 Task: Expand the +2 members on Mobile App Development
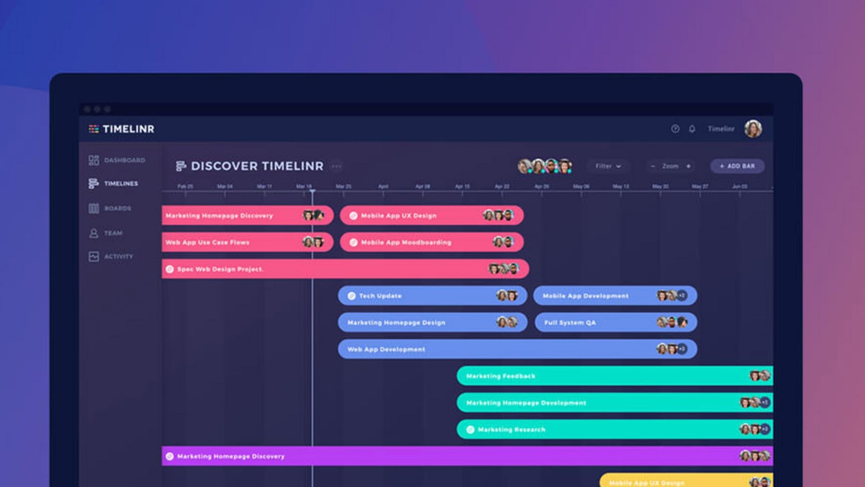pyautogui.click(x=682, y=295)
